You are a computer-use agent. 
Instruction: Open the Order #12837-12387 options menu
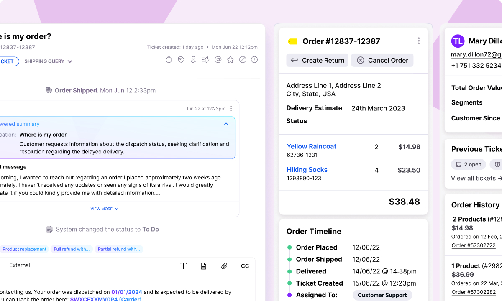[418, 41]
